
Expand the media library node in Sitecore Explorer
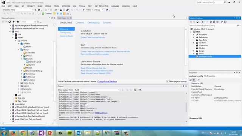(19, 83)
